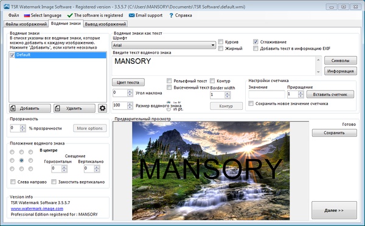365x226 pixels.
Task: Enable the Рельефный текст checkbox
Action: [x=169, y=81]
